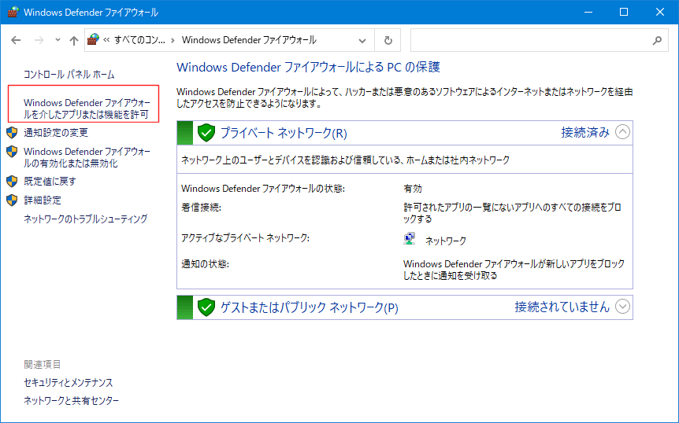Minimize the Windows Defender firewall window
The width and height of the screenshot is (679, 423).
click(588, 12)
